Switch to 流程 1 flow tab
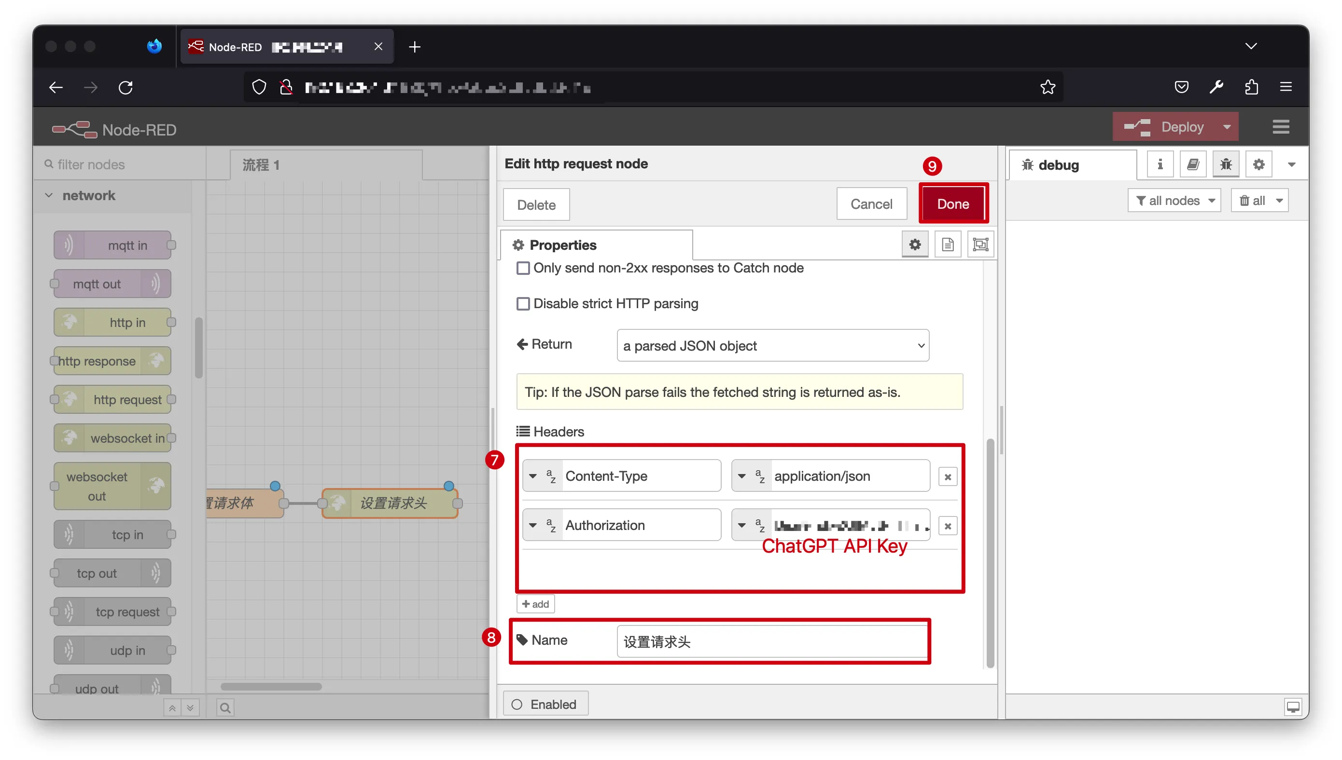 tap(261, 165)
